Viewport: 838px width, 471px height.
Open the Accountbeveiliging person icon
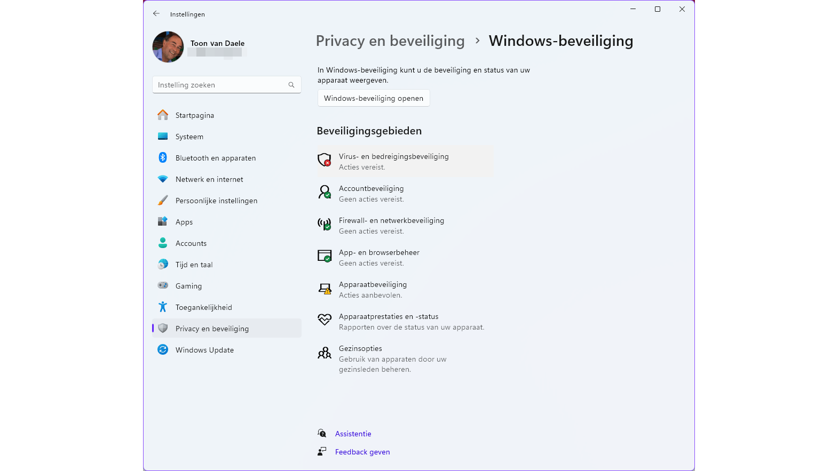(x=325, y=192)
